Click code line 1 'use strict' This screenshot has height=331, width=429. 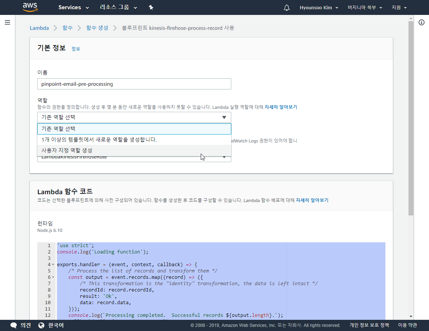76,246
